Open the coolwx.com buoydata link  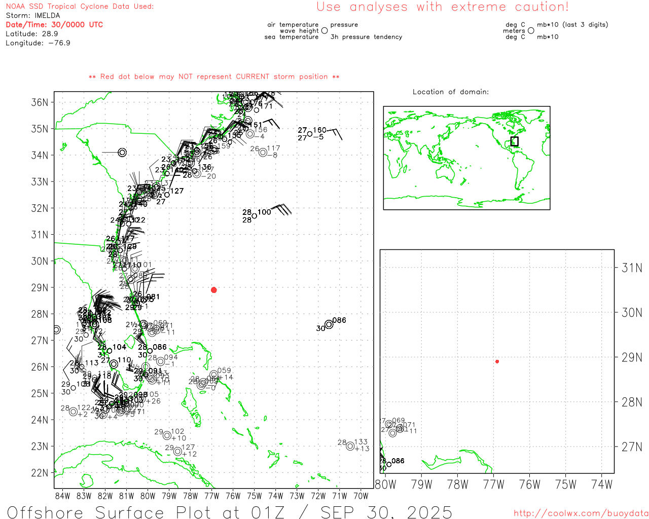tap(581, 513)
